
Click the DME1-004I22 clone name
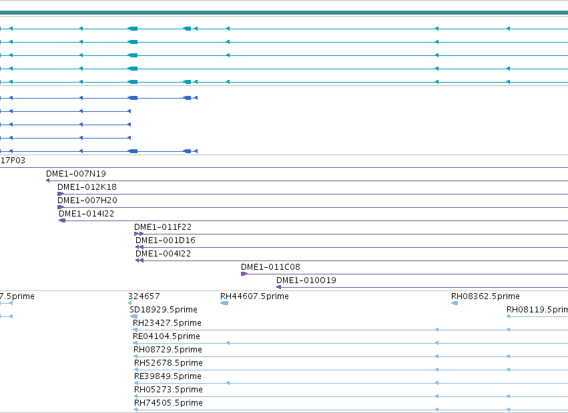(163, 254)
